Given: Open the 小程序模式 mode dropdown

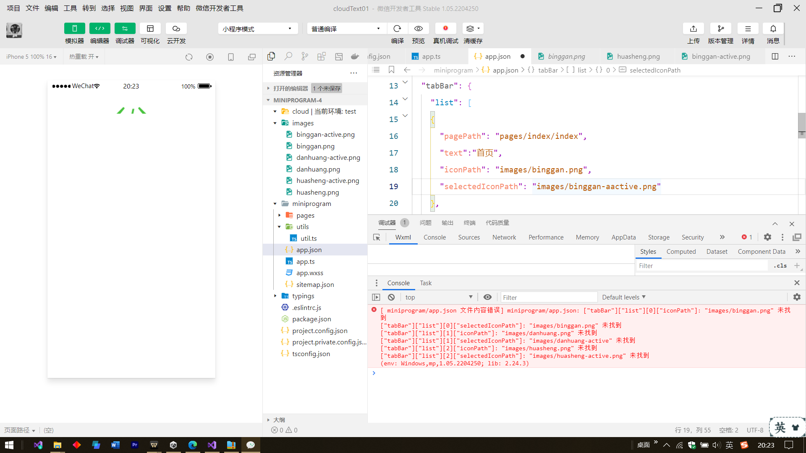Looking at the screenshot, I should (257, 29).
